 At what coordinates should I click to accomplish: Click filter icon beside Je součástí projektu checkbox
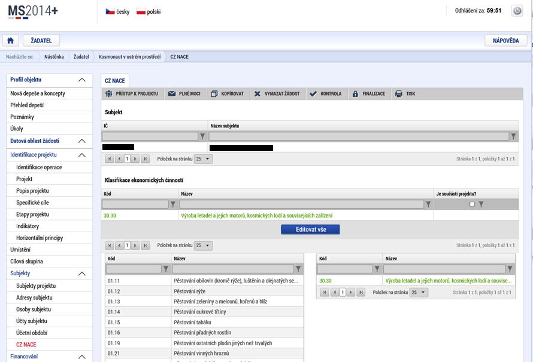481,204
